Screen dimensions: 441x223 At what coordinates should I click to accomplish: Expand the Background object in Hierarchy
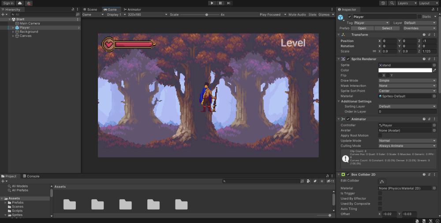tap(13, 32)
